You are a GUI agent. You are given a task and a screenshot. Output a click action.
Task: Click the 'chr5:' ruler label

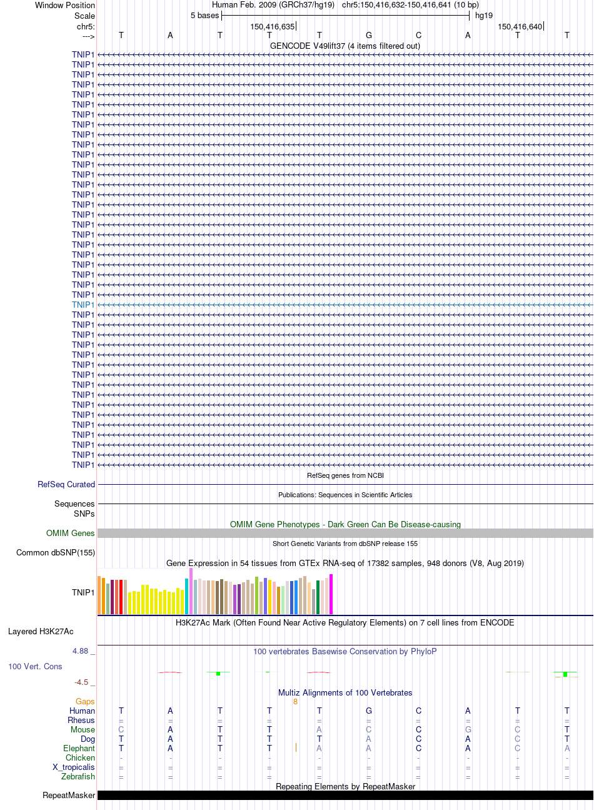tap(86, 26)
